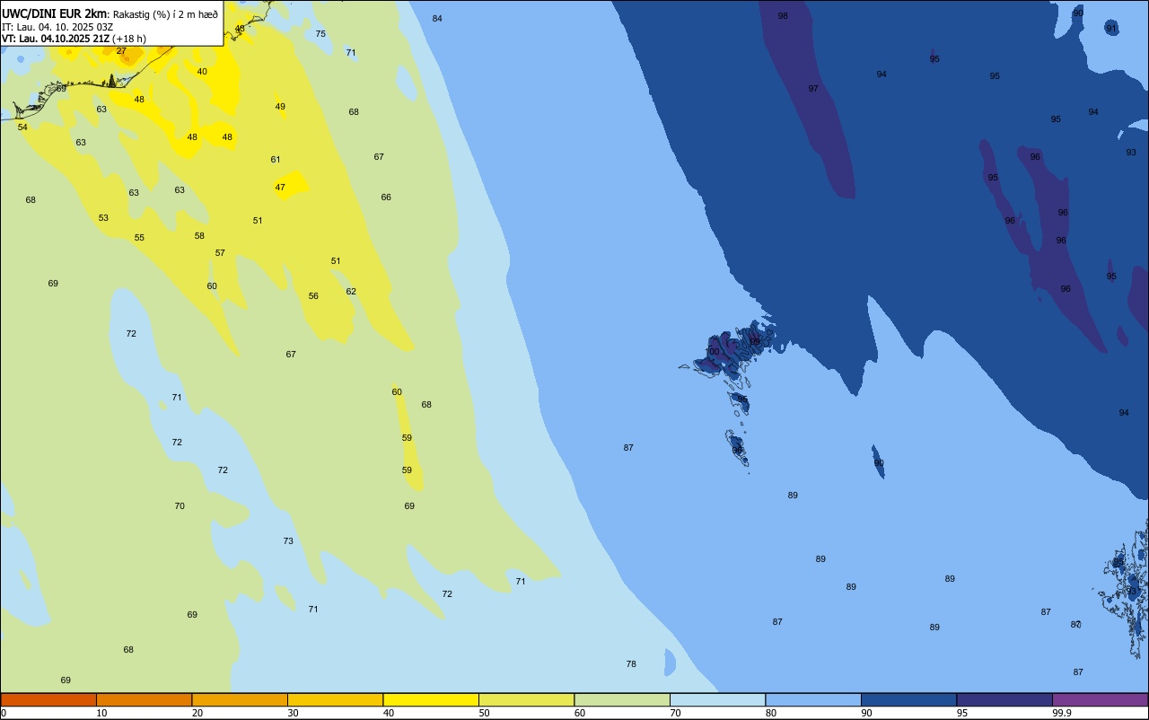Click the 20–30 legend color swatch
The width and height of the screenshot is (1149, 720).
click(x=240, y=699)
